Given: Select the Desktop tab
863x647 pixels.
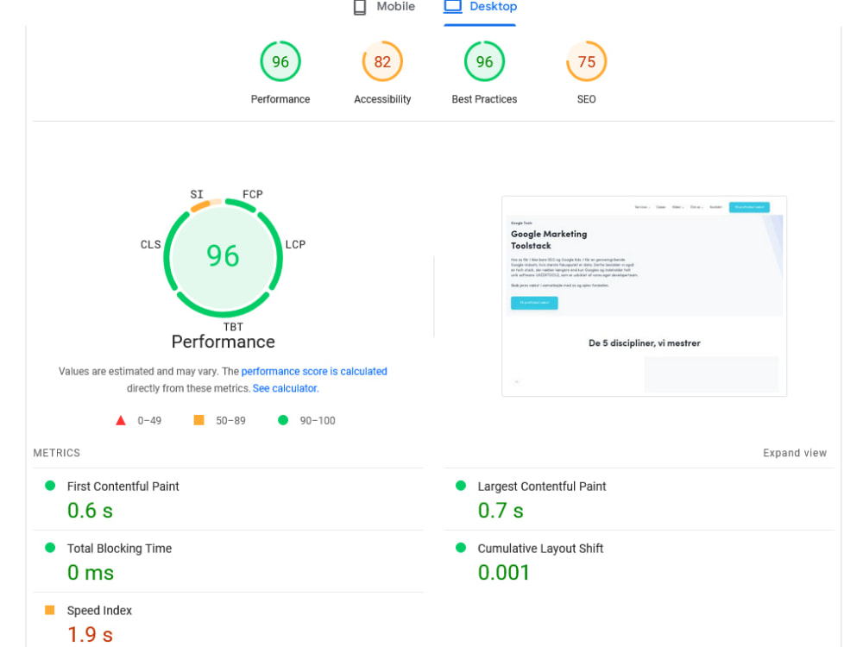Looking at the screenshot, I should point(481,7).
